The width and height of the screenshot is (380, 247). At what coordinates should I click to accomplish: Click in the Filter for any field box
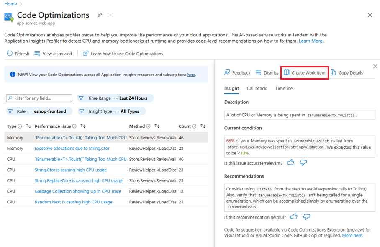click(x=39, y=98)
